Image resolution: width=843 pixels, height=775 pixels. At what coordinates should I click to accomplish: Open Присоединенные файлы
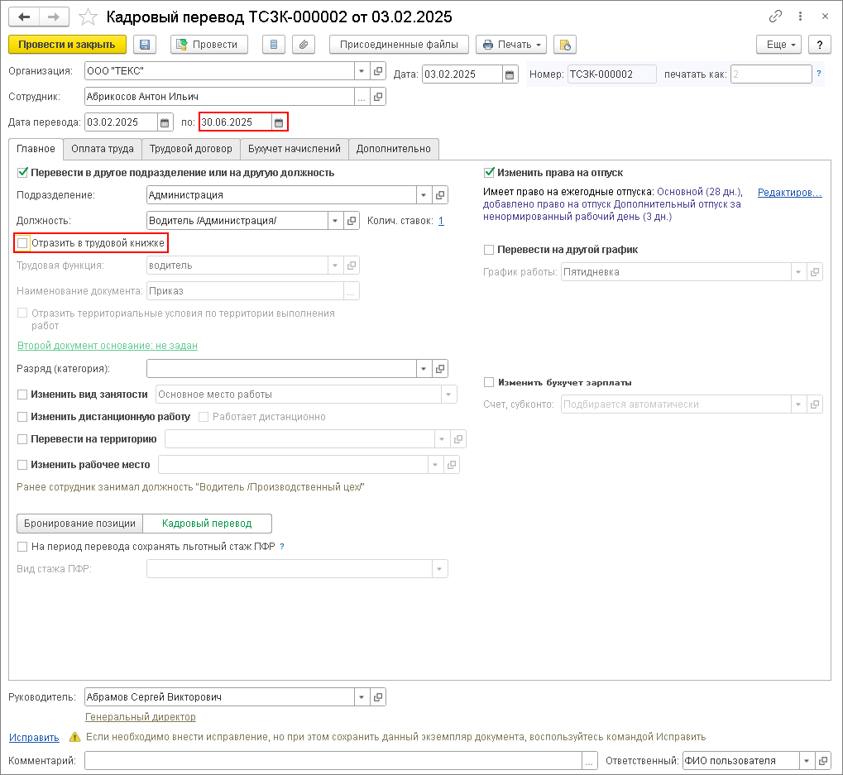click(399, 45)
